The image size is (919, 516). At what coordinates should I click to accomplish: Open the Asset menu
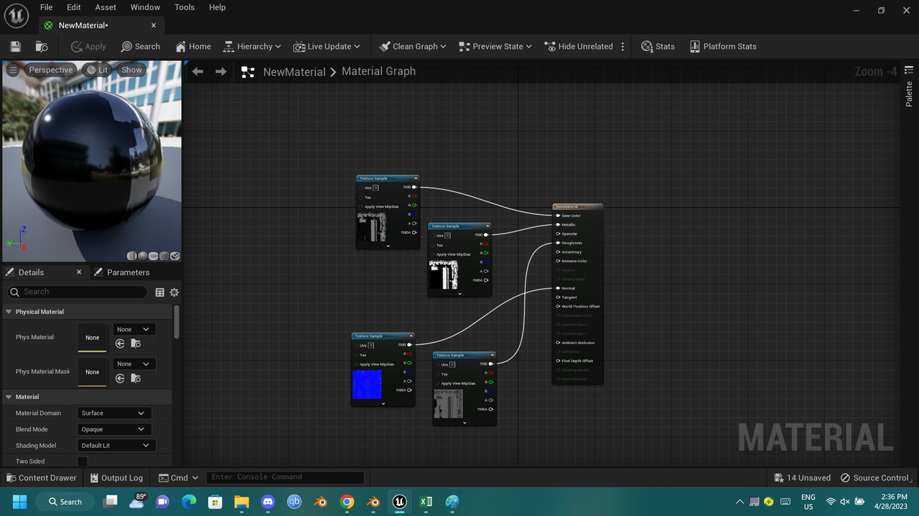[106, 7]
